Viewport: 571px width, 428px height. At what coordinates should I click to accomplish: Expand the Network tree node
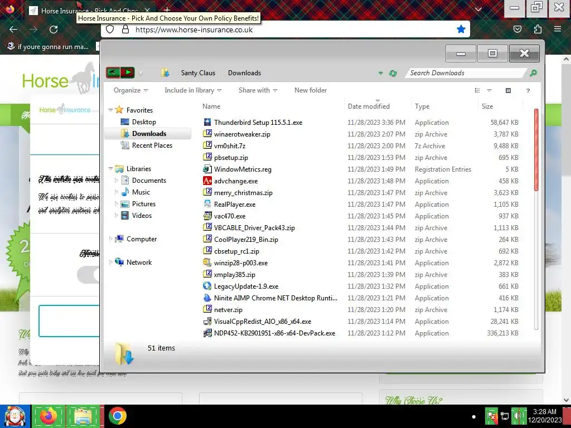(x=110, y=262)
